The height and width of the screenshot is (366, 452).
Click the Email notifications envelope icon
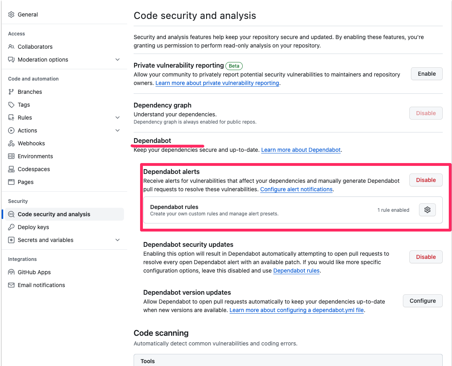click(11, 285)
